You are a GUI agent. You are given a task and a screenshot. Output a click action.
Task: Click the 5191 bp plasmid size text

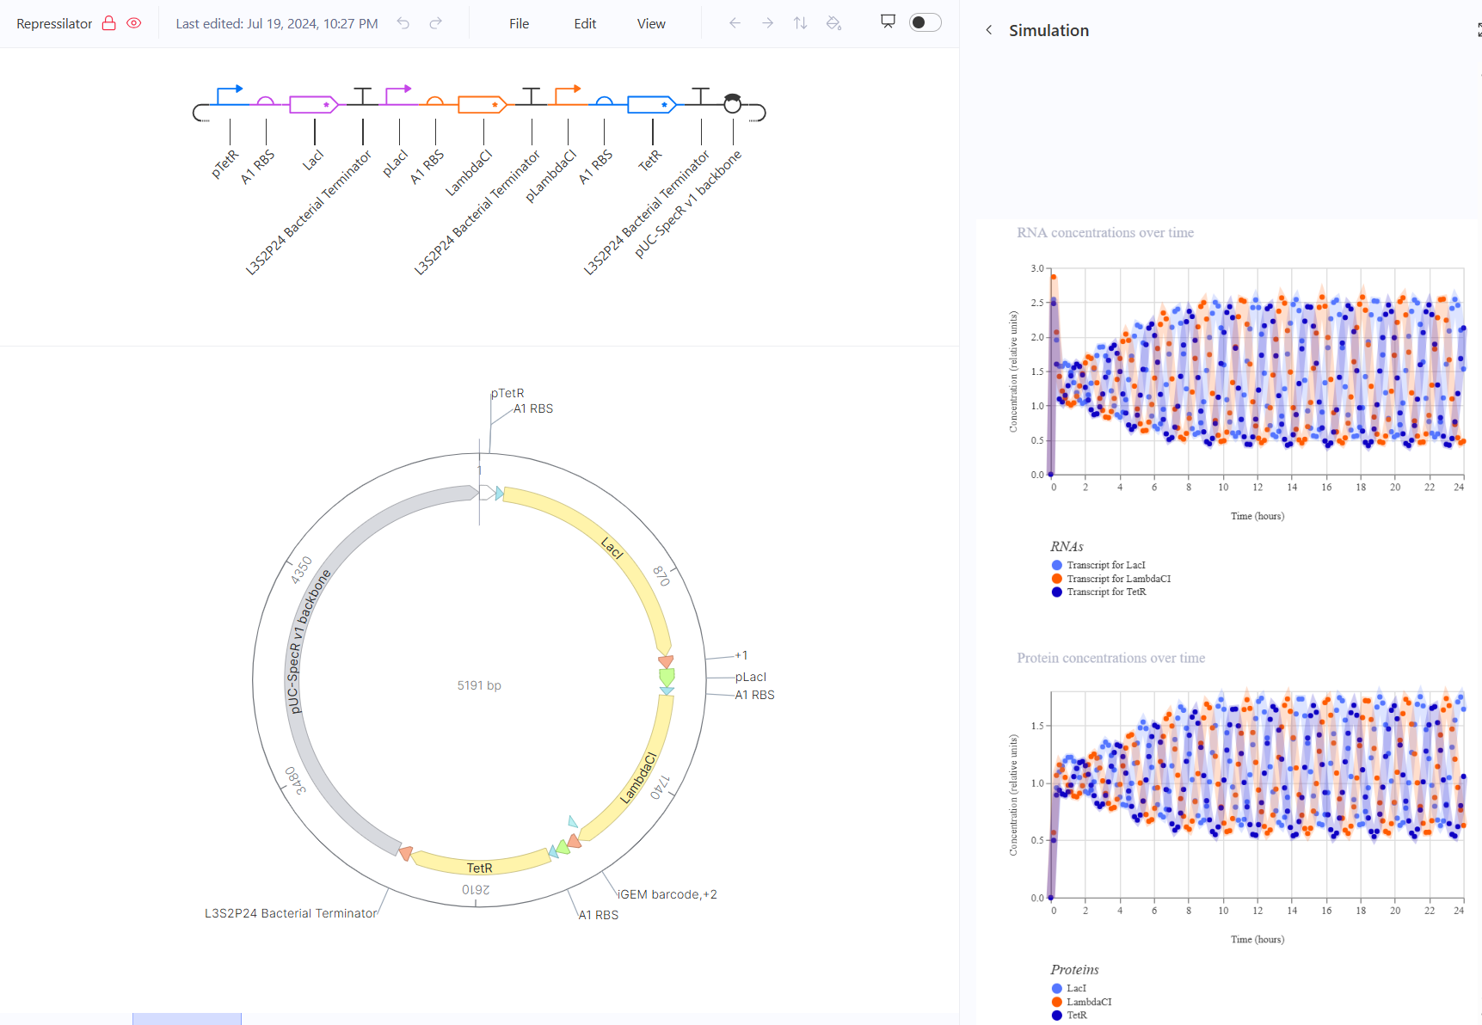(x=479, y=685)
